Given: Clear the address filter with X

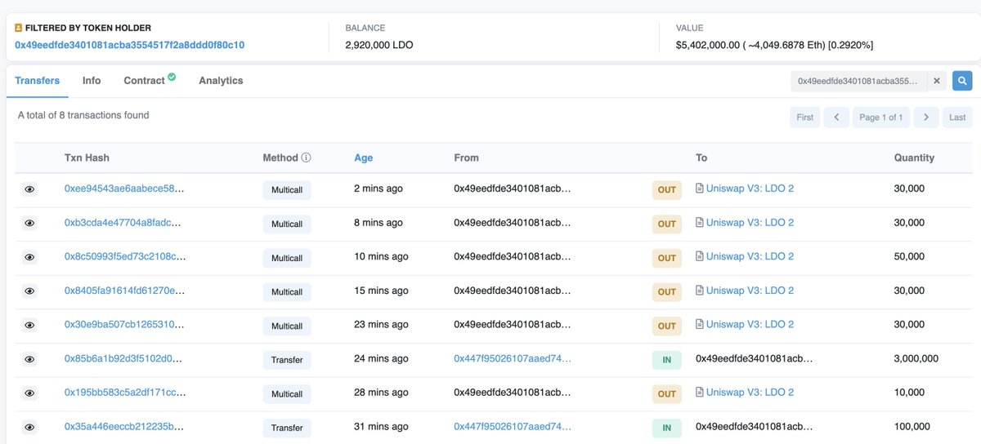Looking at the screenshot, I should click(938, 81).
